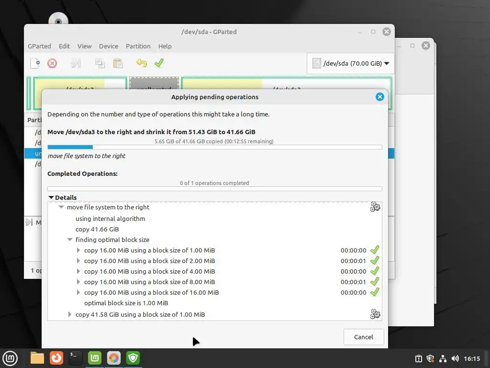Open the Device menu
Image resolution: width=490 pixels, height=368 pixels.
(109, 46)
